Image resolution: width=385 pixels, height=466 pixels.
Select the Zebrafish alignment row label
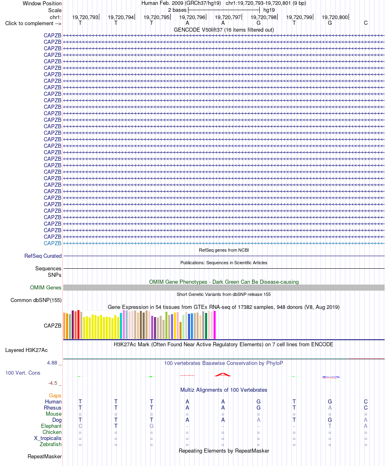[50, 444]
